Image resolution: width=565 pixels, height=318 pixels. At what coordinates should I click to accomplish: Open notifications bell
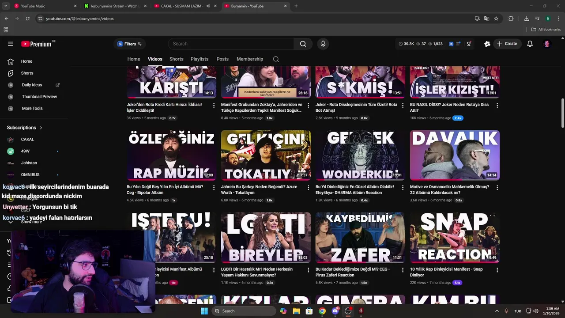530,44
